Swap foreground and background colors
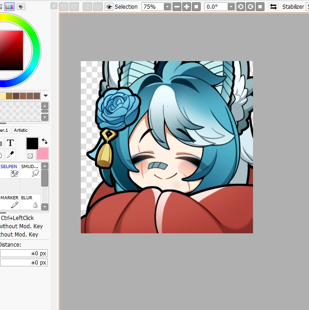The height and width of the screenshot is (310, 309). click(45, 141)
